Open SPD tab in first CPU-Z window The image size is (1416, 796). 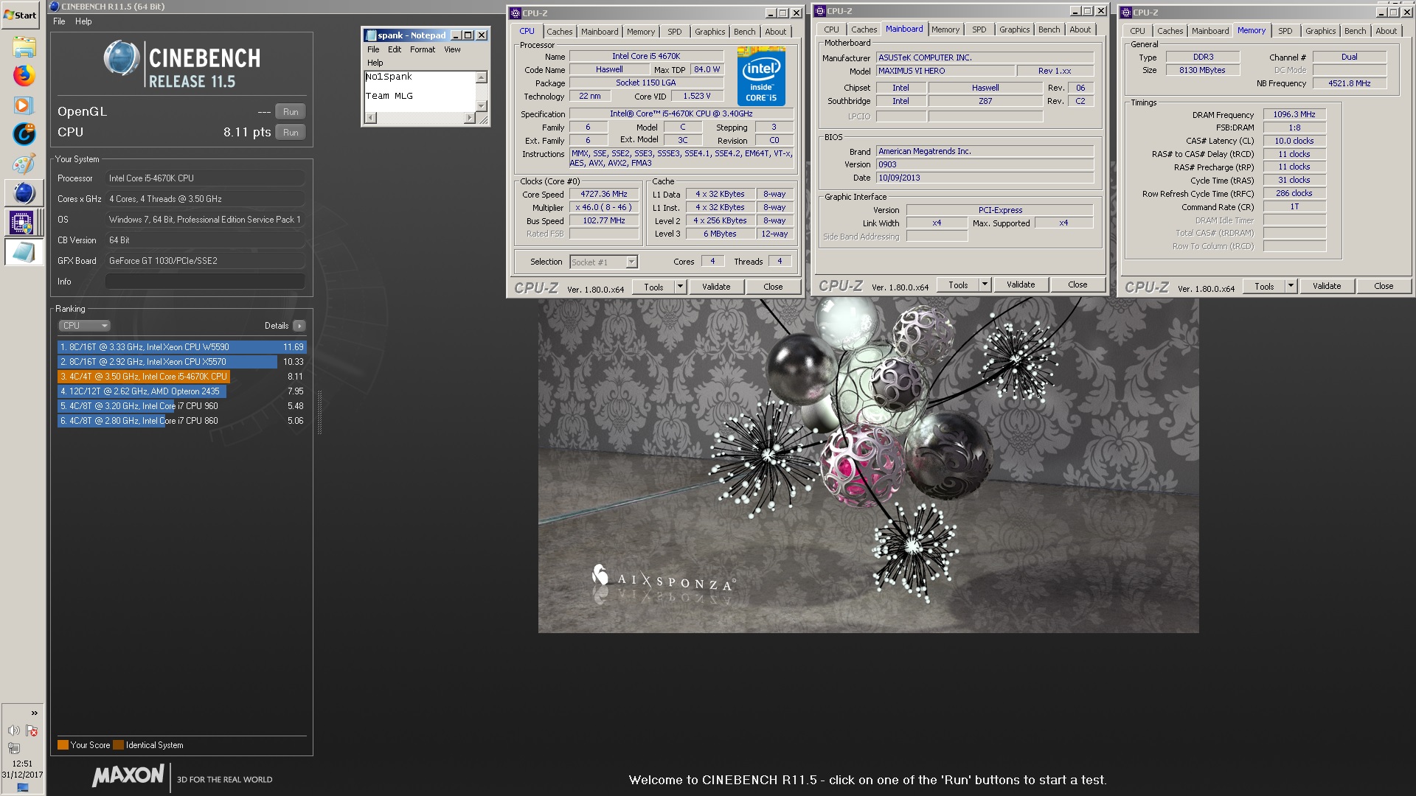pos(674,32)
